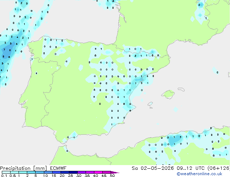Click the '25' legend scale label
Viewport: 230px width, 177px height.
click(70, 176)
